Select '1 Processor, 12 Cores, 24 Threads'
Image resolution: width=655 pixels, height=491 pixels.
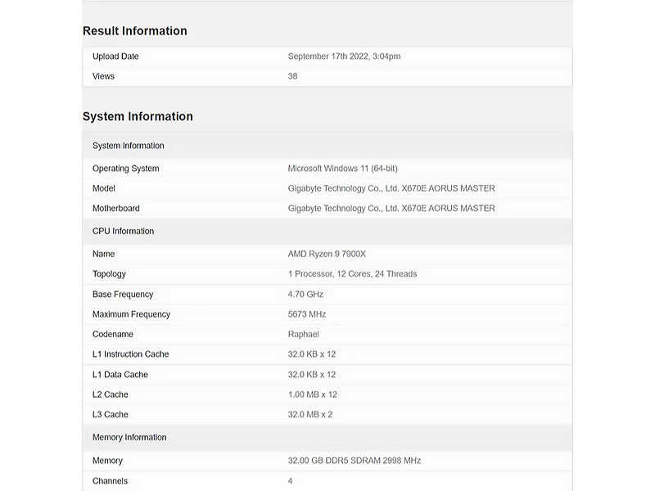coord(352,274)
